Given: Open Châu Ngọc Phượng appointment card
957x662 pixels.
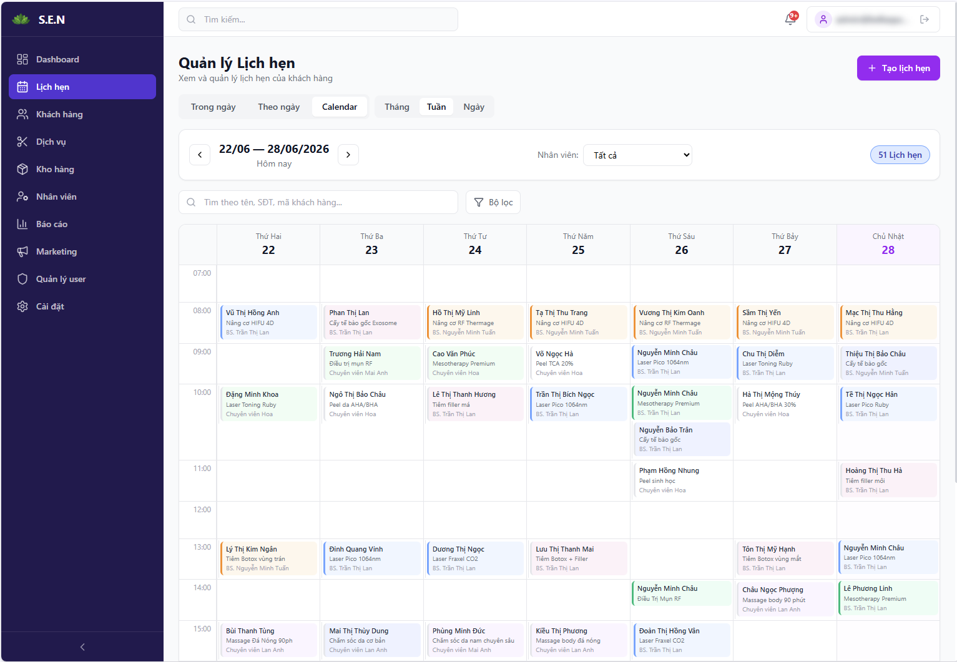Looking at the screenshot, I should [x=785, y=599].
